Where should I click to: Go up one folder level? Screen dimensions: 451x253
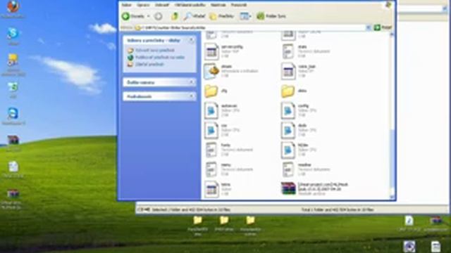coord(174,16)
